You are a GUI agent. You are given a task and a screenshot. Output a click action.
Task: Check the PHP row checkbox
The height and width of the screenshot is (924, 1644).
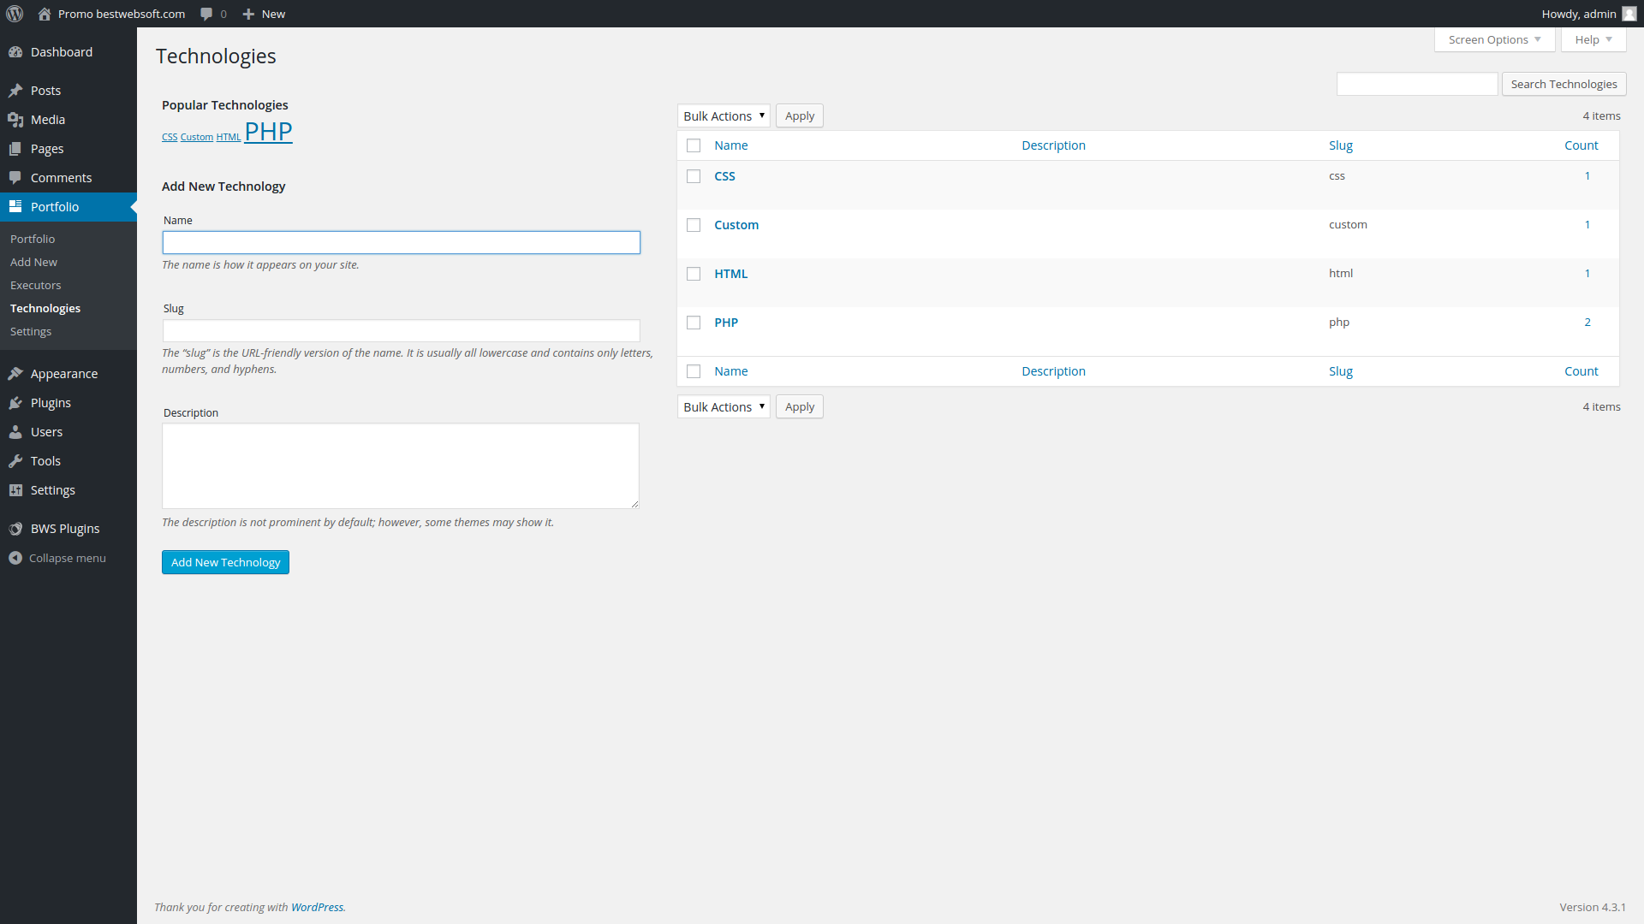tap(694, 323)
